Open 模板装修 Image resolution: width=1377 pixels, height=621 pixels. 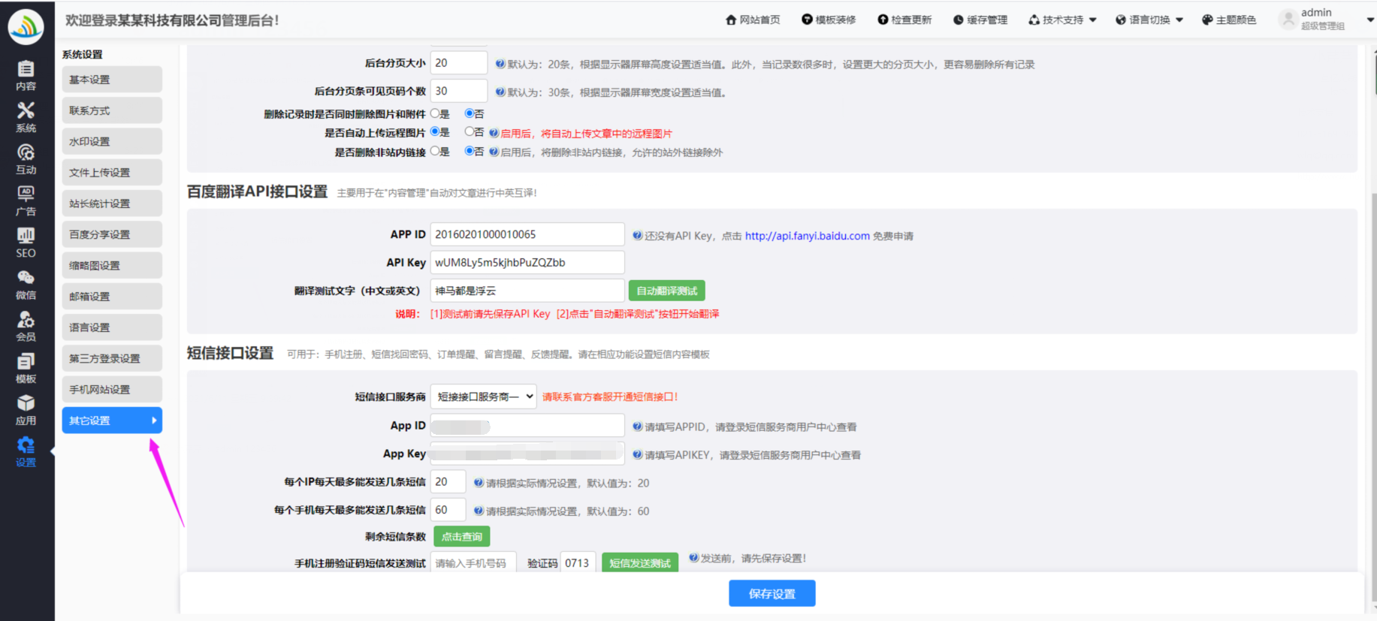[829, 20]
